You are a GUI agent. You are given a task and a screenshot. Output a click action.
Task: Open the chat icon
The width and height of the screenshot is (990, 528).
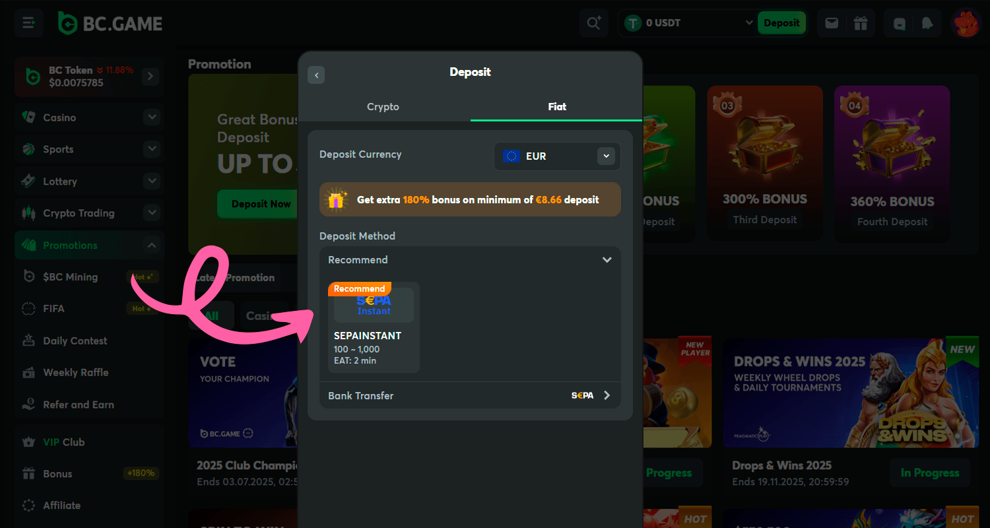900,23
